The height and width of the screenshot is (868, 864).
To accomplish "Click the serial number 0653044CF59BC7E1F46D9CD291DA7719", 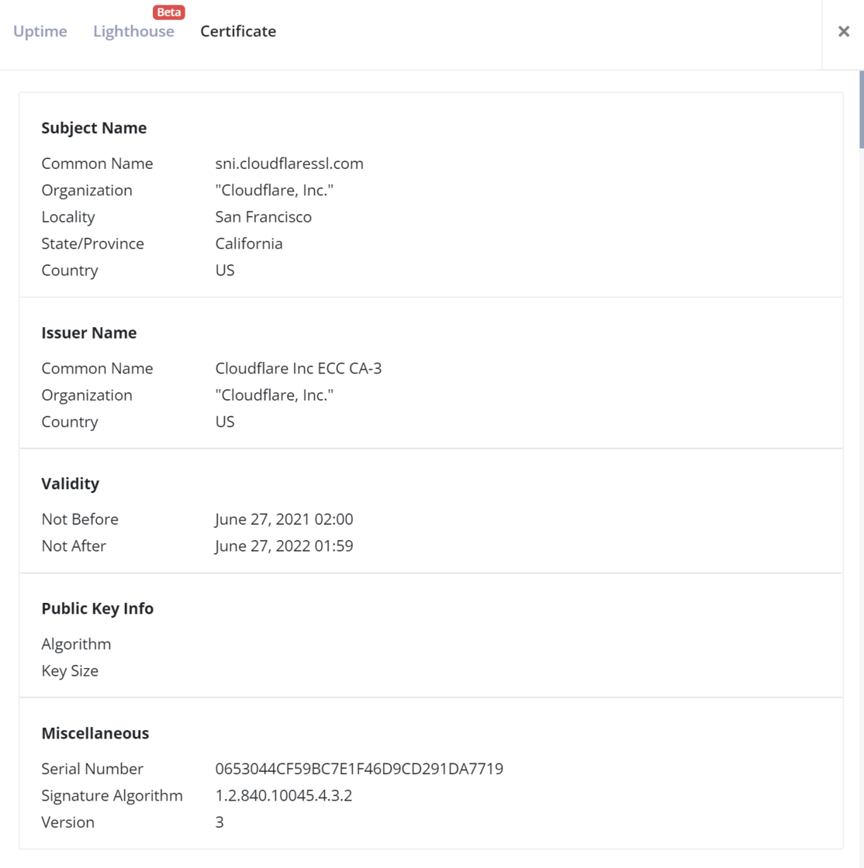I will click(359, 769).
